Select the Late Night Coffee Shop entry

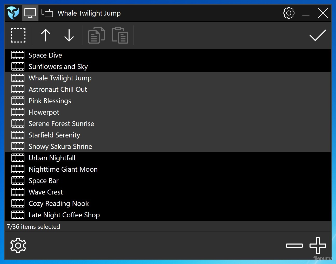pos(64,215)
